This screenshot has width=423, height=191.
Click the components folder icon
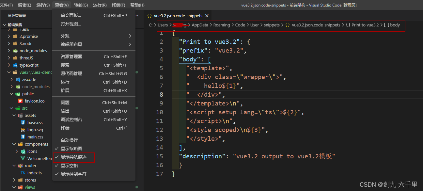click(20, 144)
